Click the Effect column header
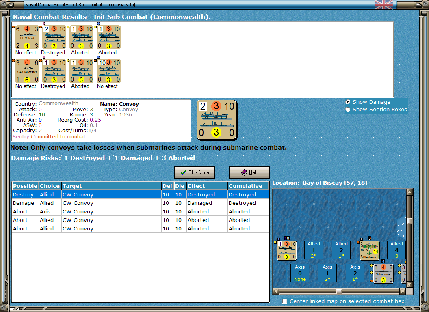This screenshot has width=429, height=312. 207,186
